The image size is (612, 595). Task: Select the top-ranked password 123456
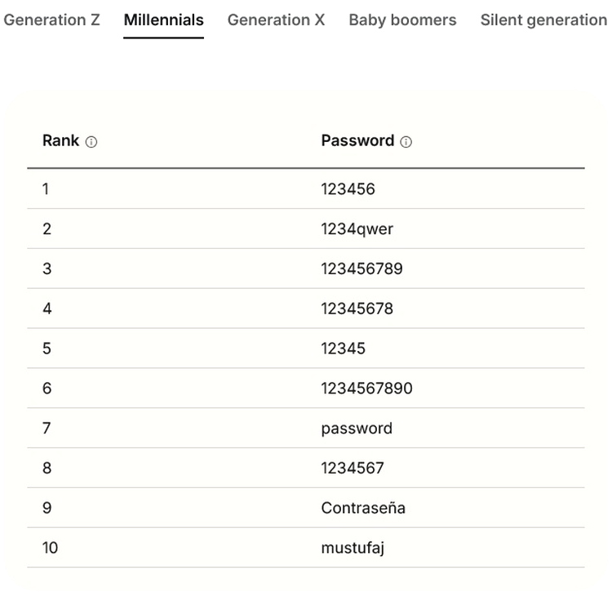pos(348,189)
